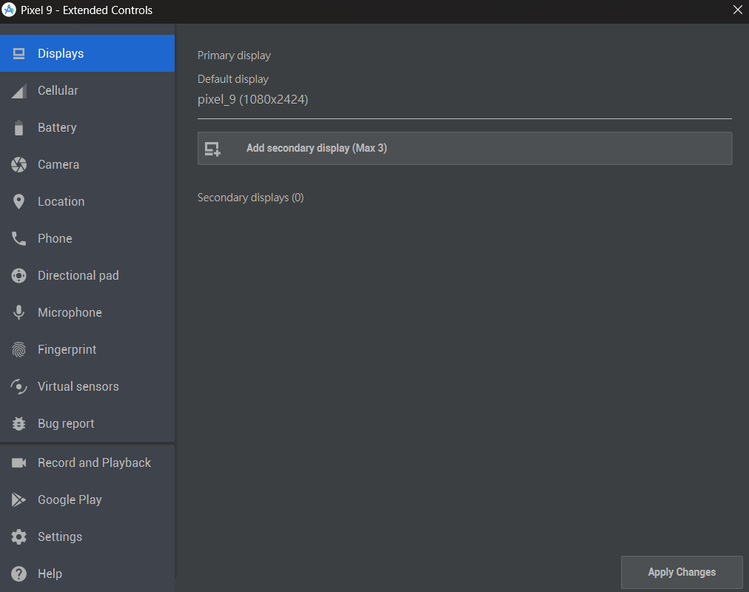The width and height of the screenshot is (749, 592).
Task: Close the Extended Controls window
Action: (x=738, y=10)
